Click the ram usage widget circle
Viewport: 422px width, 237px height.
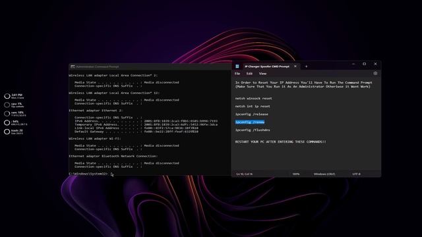click(7, 114)
